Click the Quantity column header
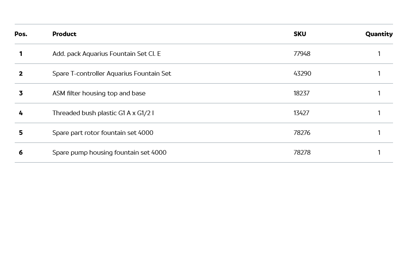Screen dimensions: 409x274 (379, 34)
